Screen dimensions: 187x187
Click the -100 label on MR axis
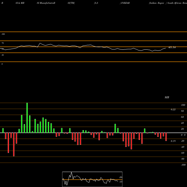[x=183, y=165]
